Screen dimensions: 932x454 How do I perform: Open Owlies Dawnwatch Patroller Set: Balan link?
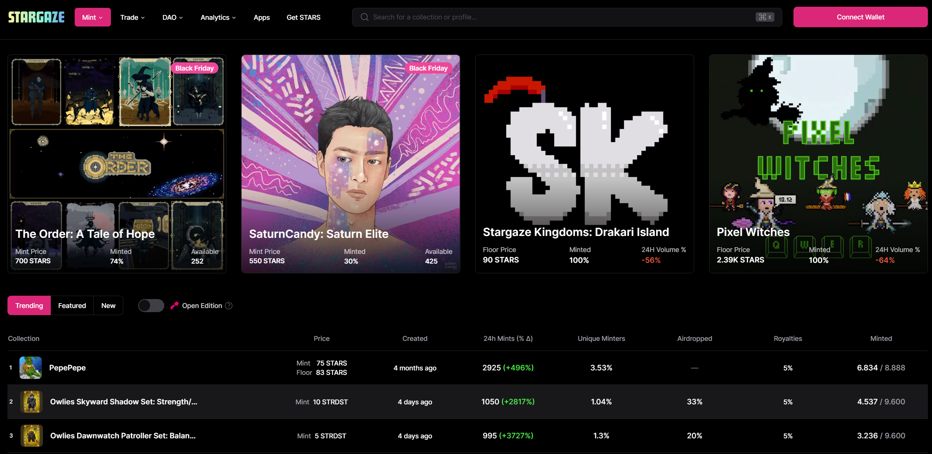pos(123,436)
